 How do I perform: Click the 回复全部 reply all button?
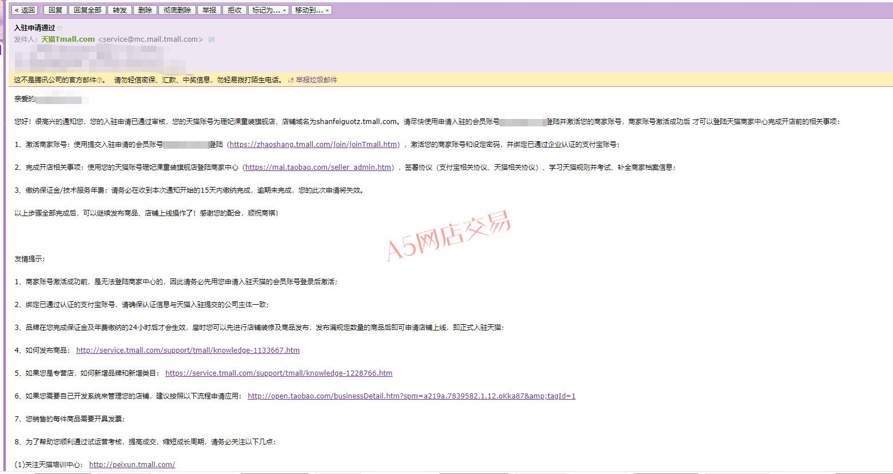pos(87,10)
